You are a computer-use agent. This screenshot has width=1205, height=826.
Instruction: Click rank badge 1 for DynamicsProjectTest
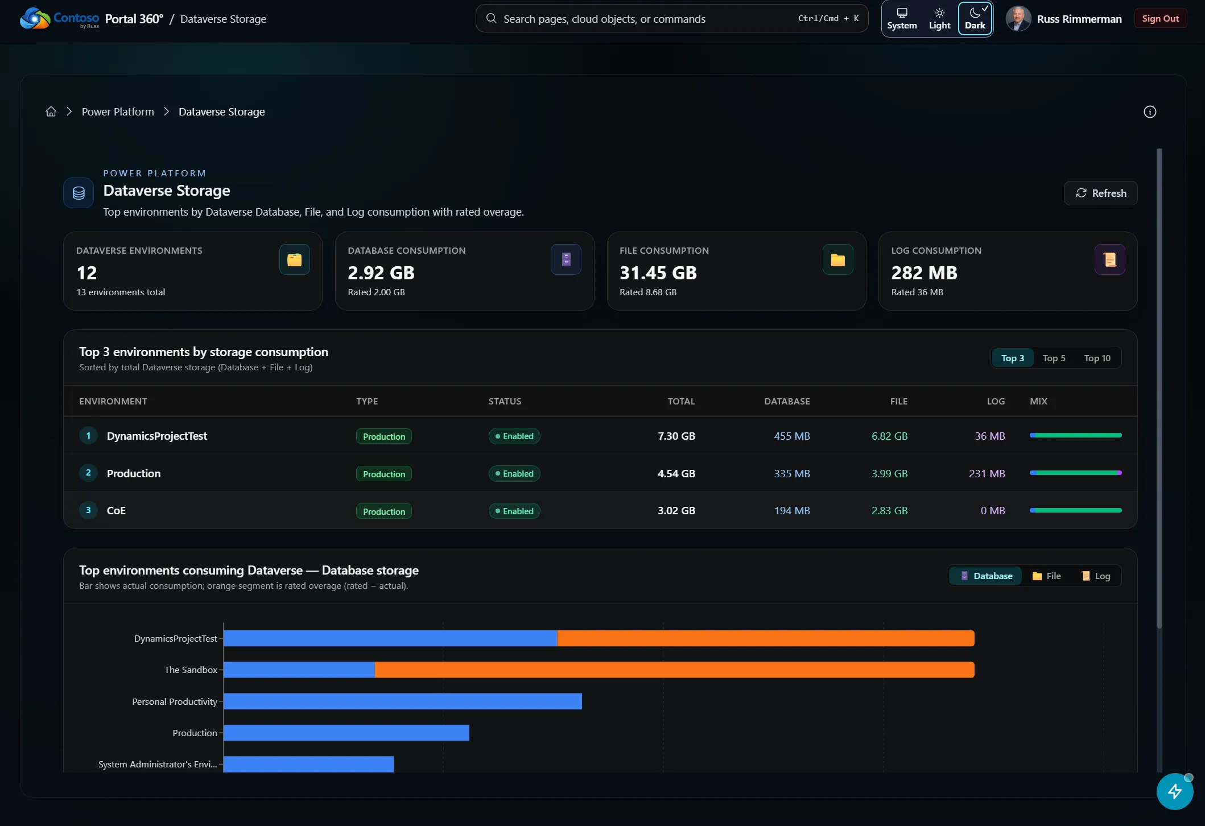88,436
